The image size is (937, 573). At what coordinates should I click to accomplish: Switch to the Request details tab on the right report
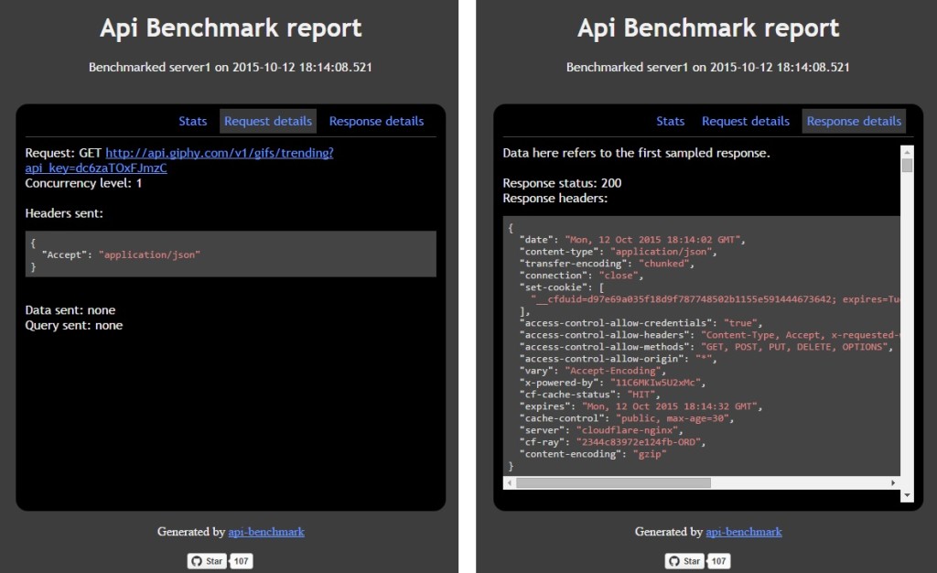pos(745,120)
